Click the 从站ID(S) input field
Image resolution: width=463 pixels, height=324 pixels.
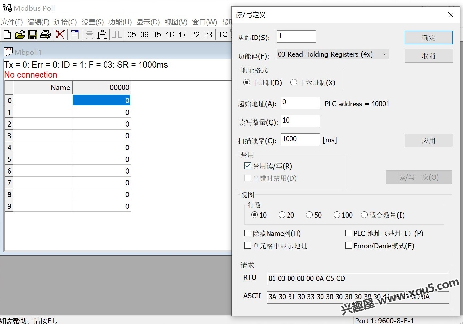(x=296, y=36)
